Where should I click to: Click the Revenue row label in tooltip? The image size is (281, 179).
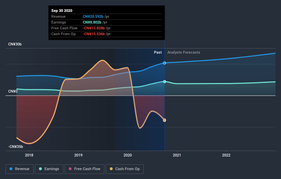pyautogui.click(x=59, y=16)
